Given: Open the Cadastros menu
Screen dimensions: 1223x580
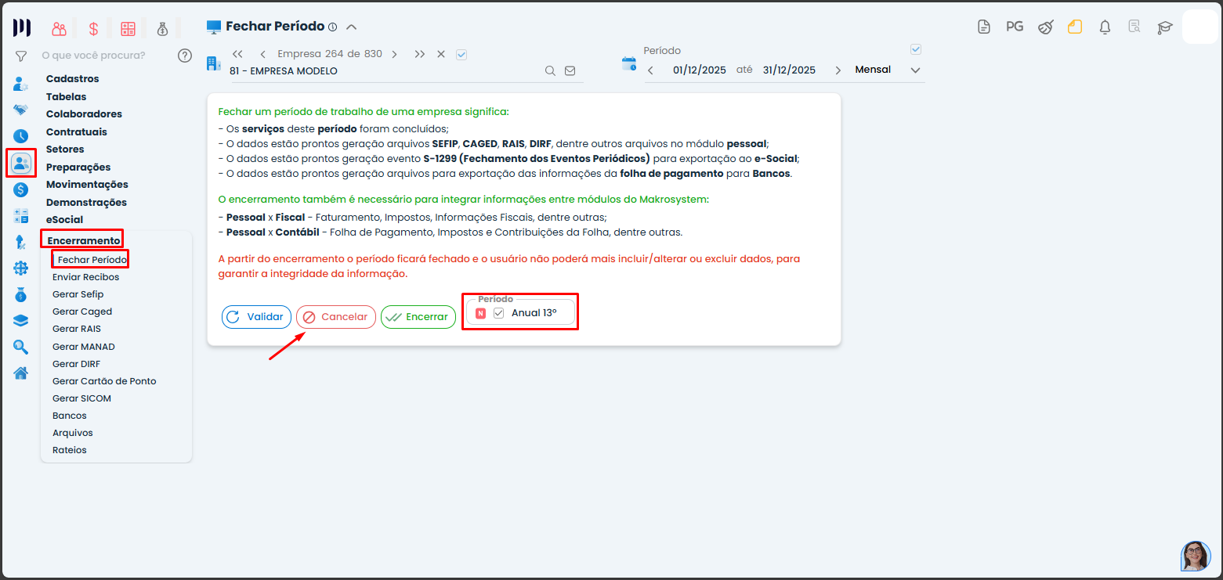Looking at the screenshot, I should [73, 79].
